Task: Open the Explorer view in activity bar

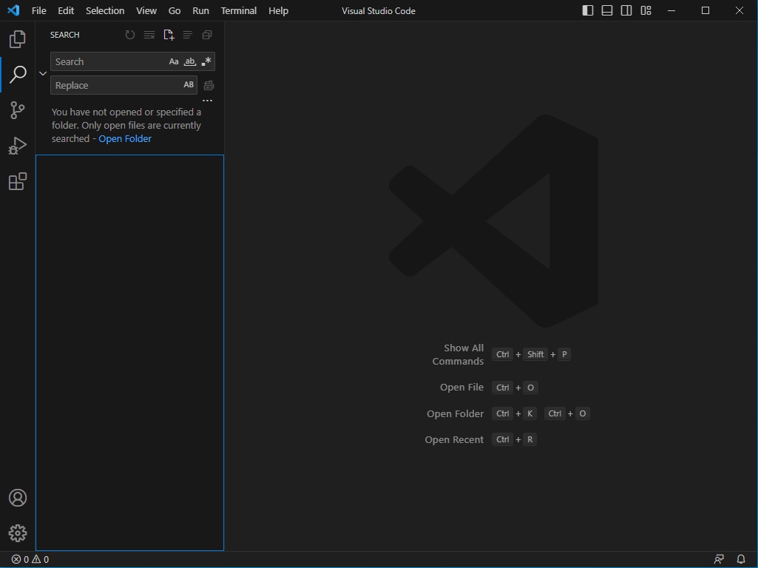Action: pos(18,39)
